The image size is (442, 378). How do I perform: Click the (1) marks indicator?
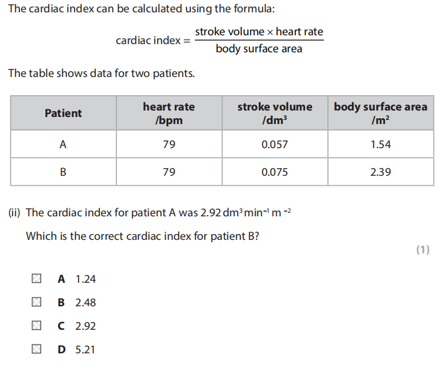click(423, 250)
